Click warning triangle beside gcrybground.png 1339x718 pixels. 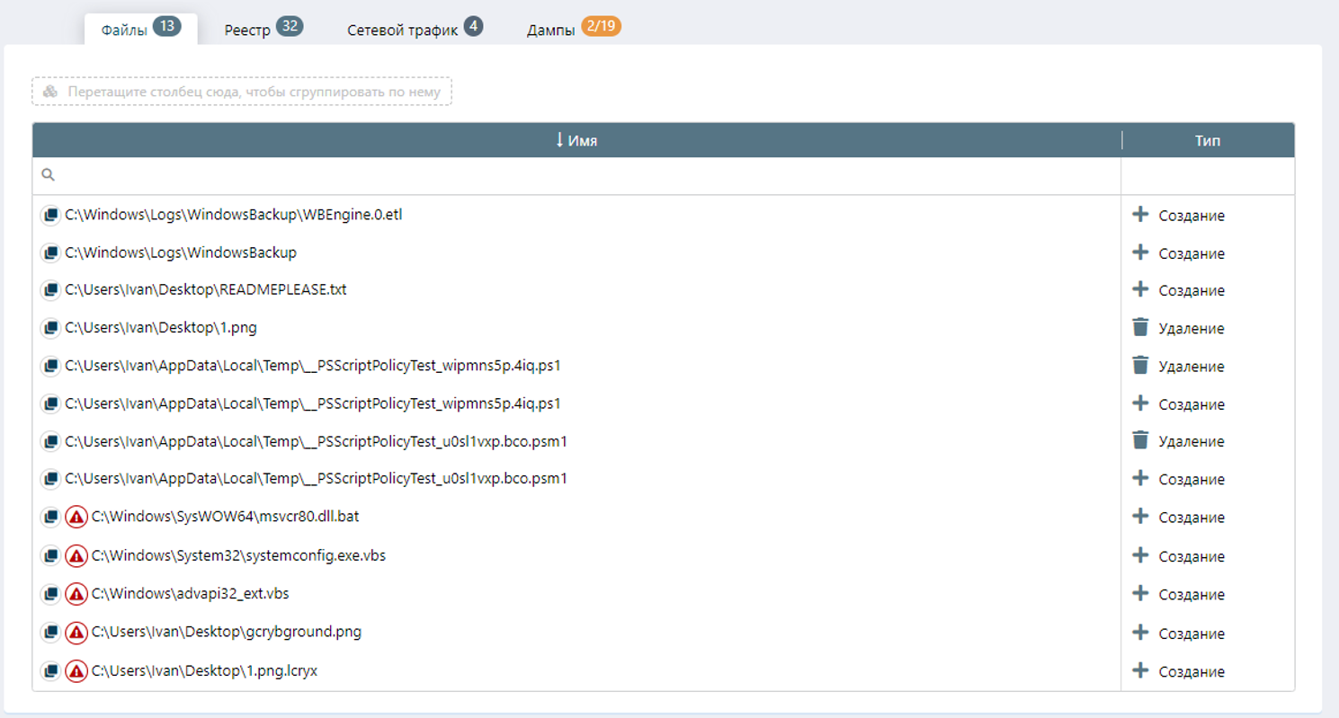[x=76, y=633]
